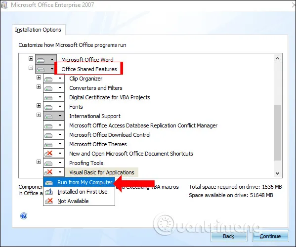The height and width of the screenshot is (247, 296).
Task: Open install dropdown for Microsoft Office Themes
Action: click(x=54, y=144)
